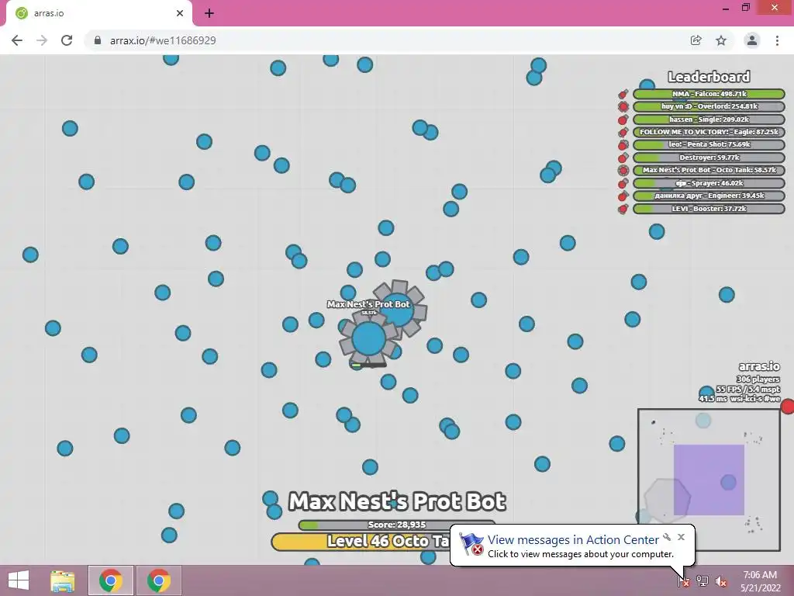
Task: Click the Falcon tank icon on leaderboard
Action: point(623,94)
